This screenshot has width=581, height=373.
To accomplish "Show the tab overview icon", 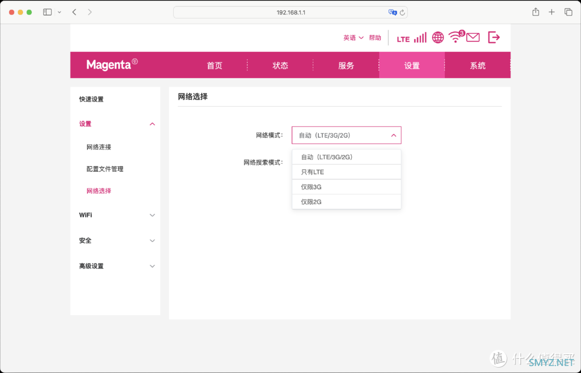I will (569, 12).
